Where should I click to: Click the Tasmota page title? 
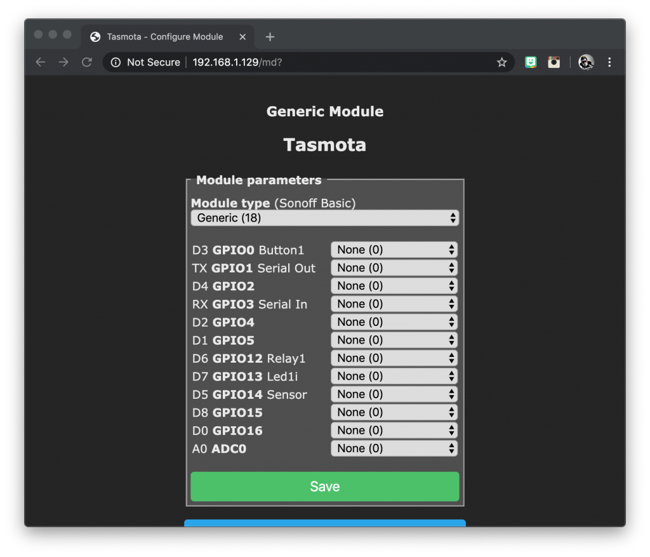click(x=324, y=145)
